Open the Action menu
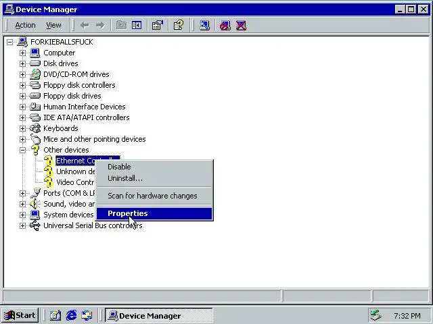 (x=25, y=26)
